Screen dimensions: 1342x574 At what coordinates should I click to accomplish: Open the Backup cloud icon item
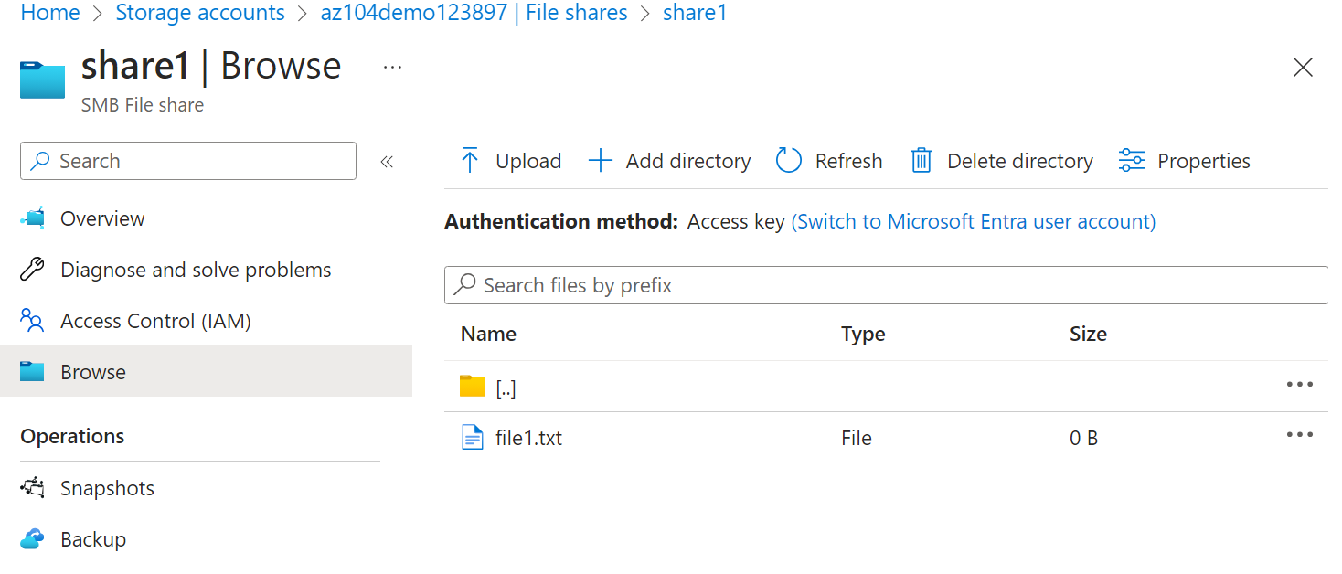pyautogui.click(x=32, y=539)
